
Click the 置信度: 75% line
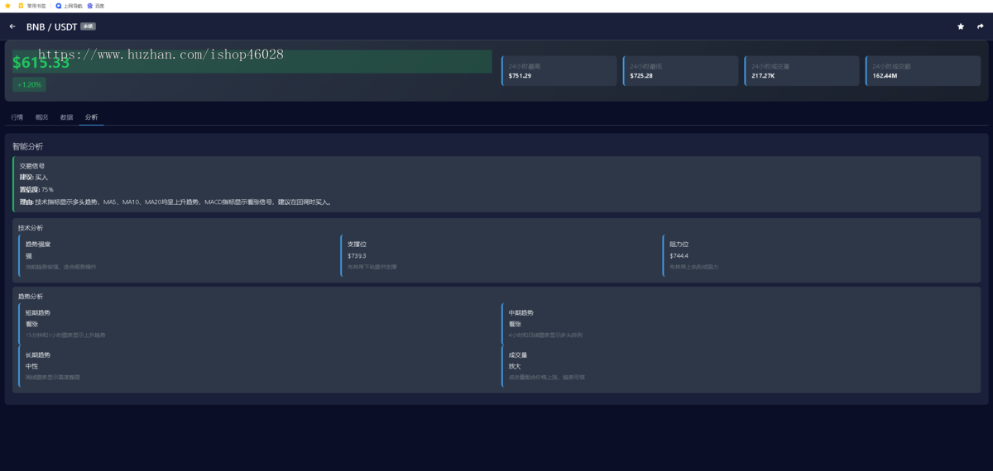tap(36, 189)
